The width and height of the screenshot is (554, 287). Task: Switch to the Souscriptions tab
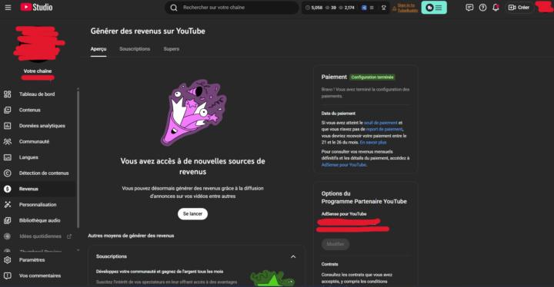135,49
